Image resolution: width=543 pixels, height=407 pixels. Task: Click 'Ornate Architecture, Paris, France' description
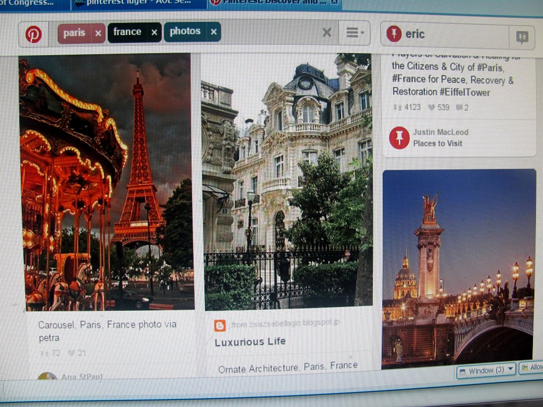[x=288, y=367]
